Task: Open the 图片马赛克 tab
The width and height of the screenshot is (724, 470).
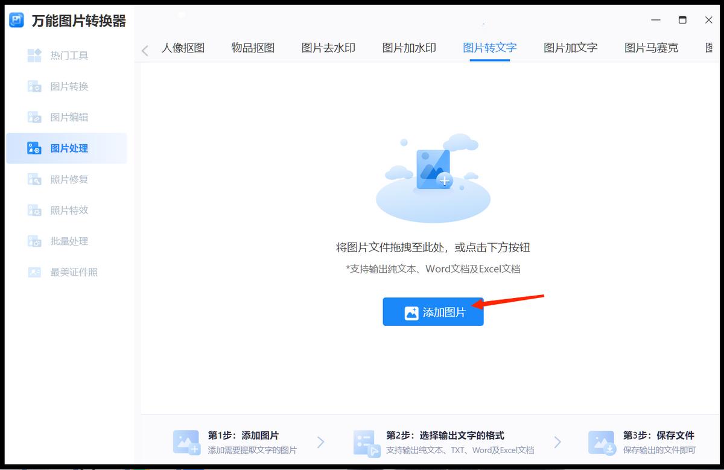Action: tap(651, 48)
